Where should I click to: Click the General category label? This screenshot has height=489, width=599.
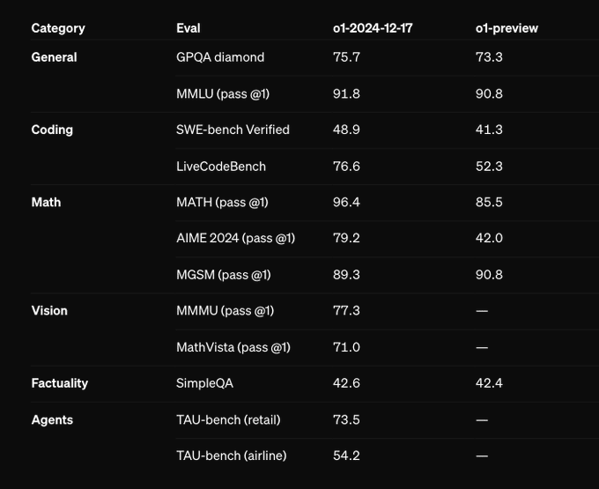click(54, 57)
